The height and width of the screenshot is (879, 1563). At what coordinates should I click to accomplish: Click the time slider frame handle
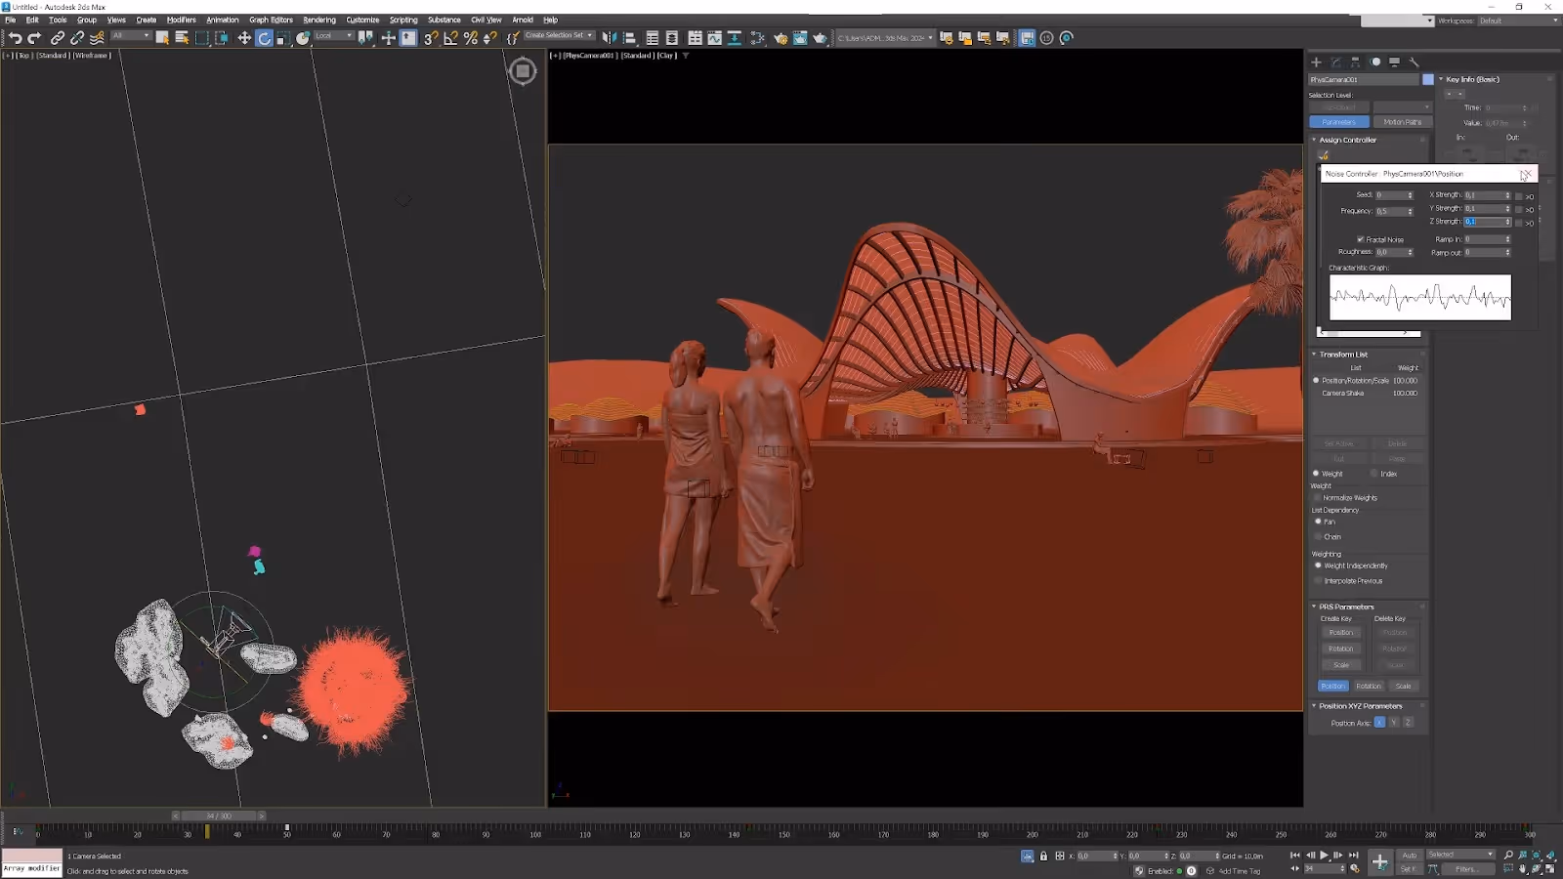tap(218, 816)
